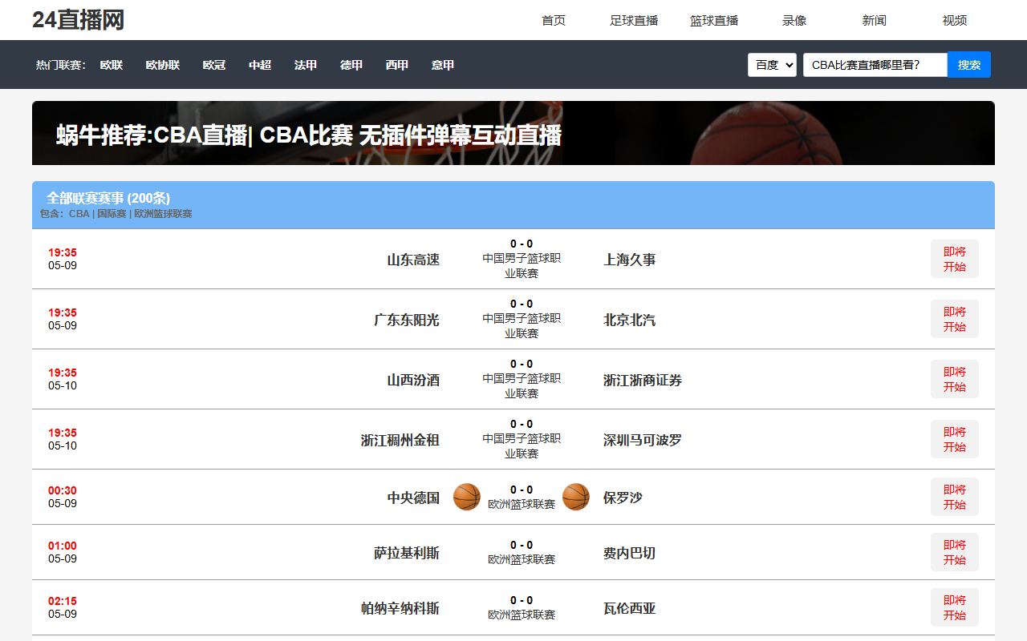The height and width of the screenshot is (641, 1027).
Task: Open 即将开始 for 帕纳辛纳科斯 match
Action: (955, 607)
